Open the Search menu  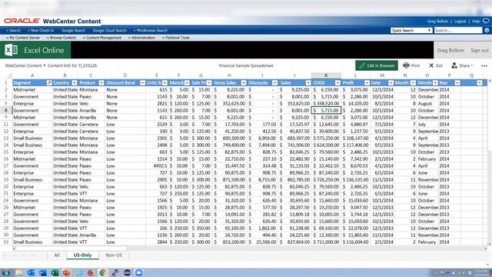point(14,30)
